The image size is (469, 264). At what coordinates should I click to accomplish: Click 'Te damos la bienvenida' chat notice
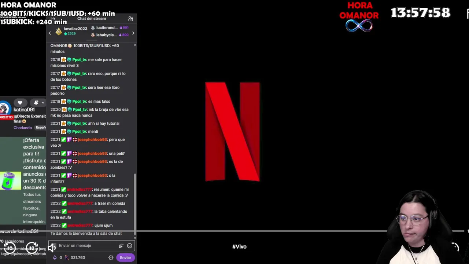(x=86, y=234)
